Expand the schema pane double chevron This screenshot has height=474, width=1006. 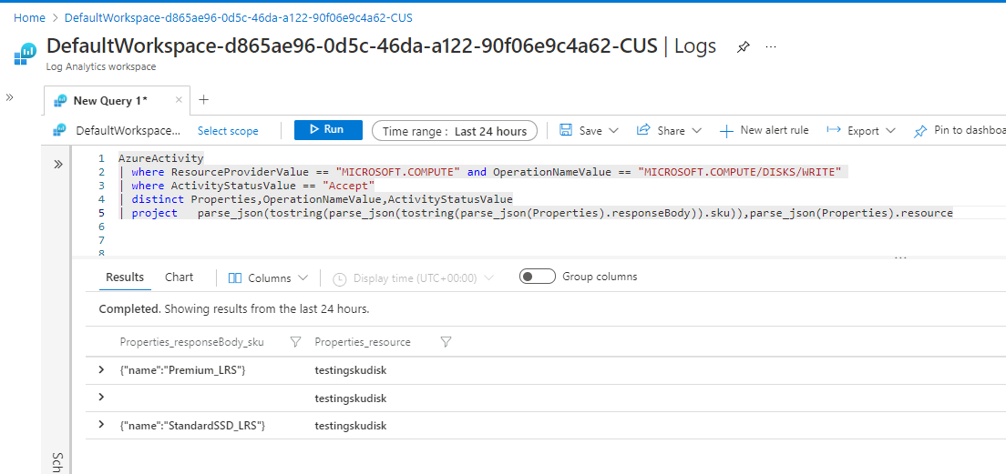click(x=58, y=165)
